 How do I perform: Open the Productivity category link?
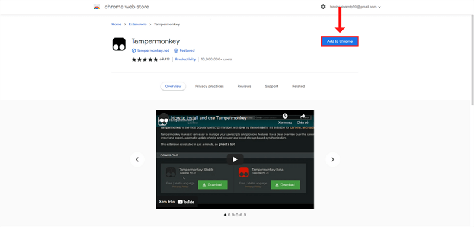tap(185, 59)
